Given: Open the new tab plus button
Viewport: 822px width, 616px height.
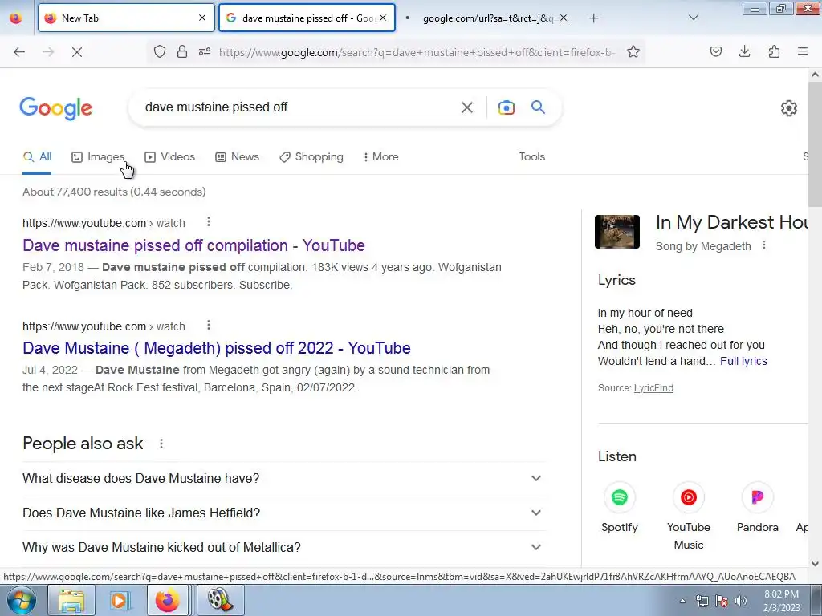Looking at the screenshot, I should (593, 18).
